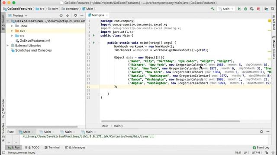Open the Main run configuration dropdown
Image resolution: width=277 pixels, height=155 pixels.
coord(226,9)
